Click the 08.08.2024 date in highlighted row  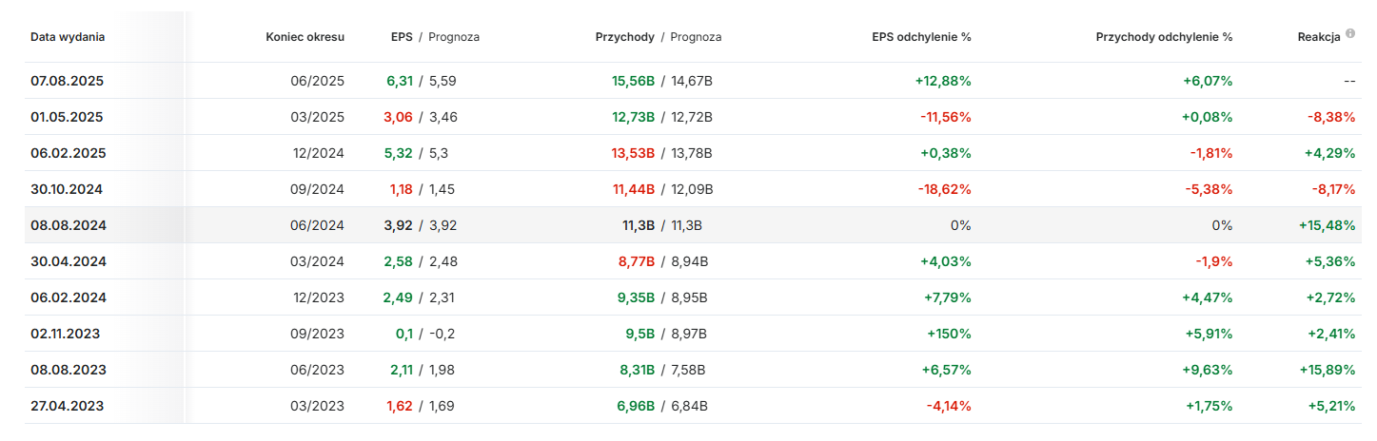(68, 225)
